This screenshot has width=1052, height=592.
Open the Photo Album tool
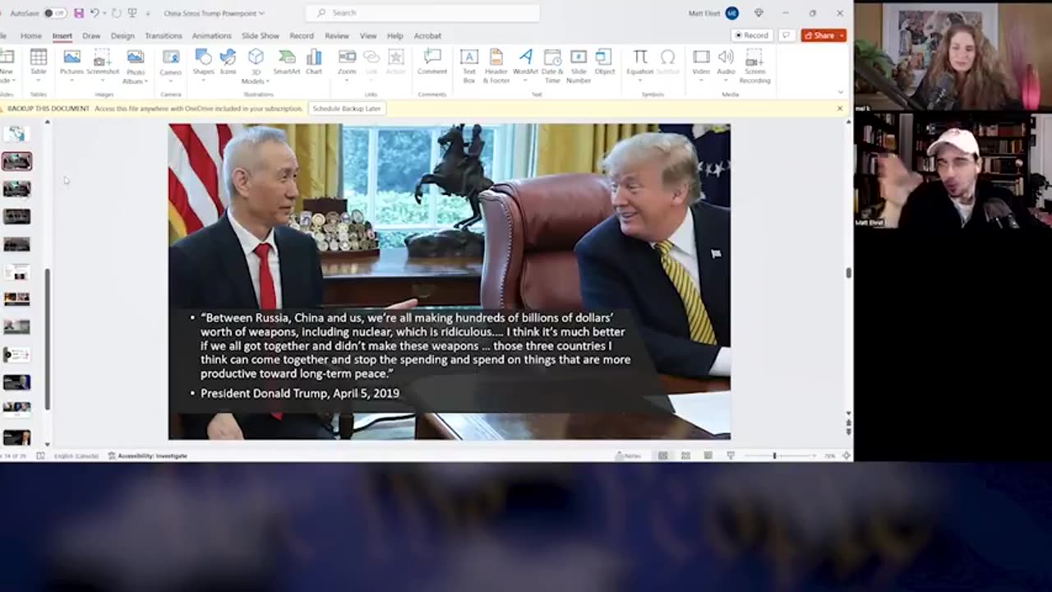click(136, 66)
